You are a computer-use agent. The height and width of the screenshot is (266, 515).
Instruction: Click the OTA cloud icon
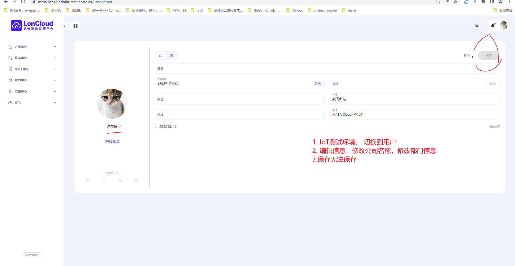pos(10,103)
